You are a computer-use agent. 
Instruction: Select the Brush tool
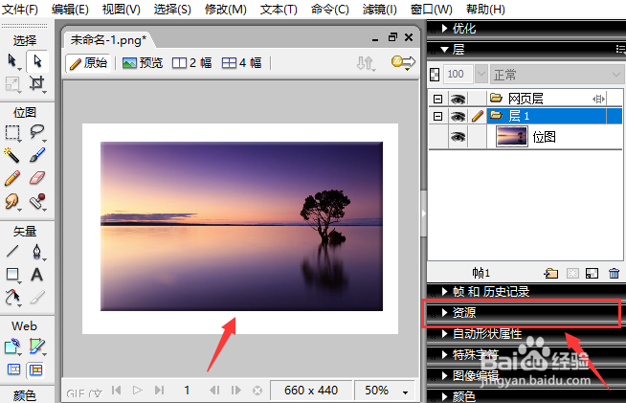click(37, 155)
